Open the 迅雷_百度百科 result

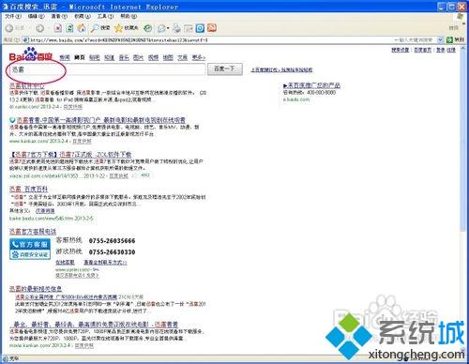[28, 189]
